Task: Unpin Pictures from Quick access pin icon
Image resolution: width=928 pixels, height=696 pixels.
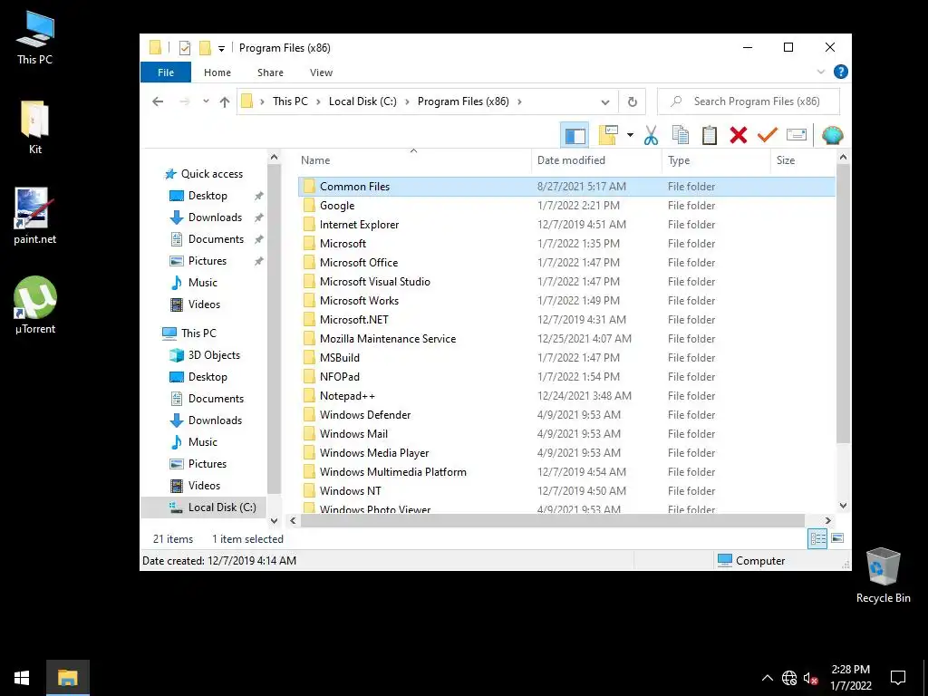Action: click(258, 261)
